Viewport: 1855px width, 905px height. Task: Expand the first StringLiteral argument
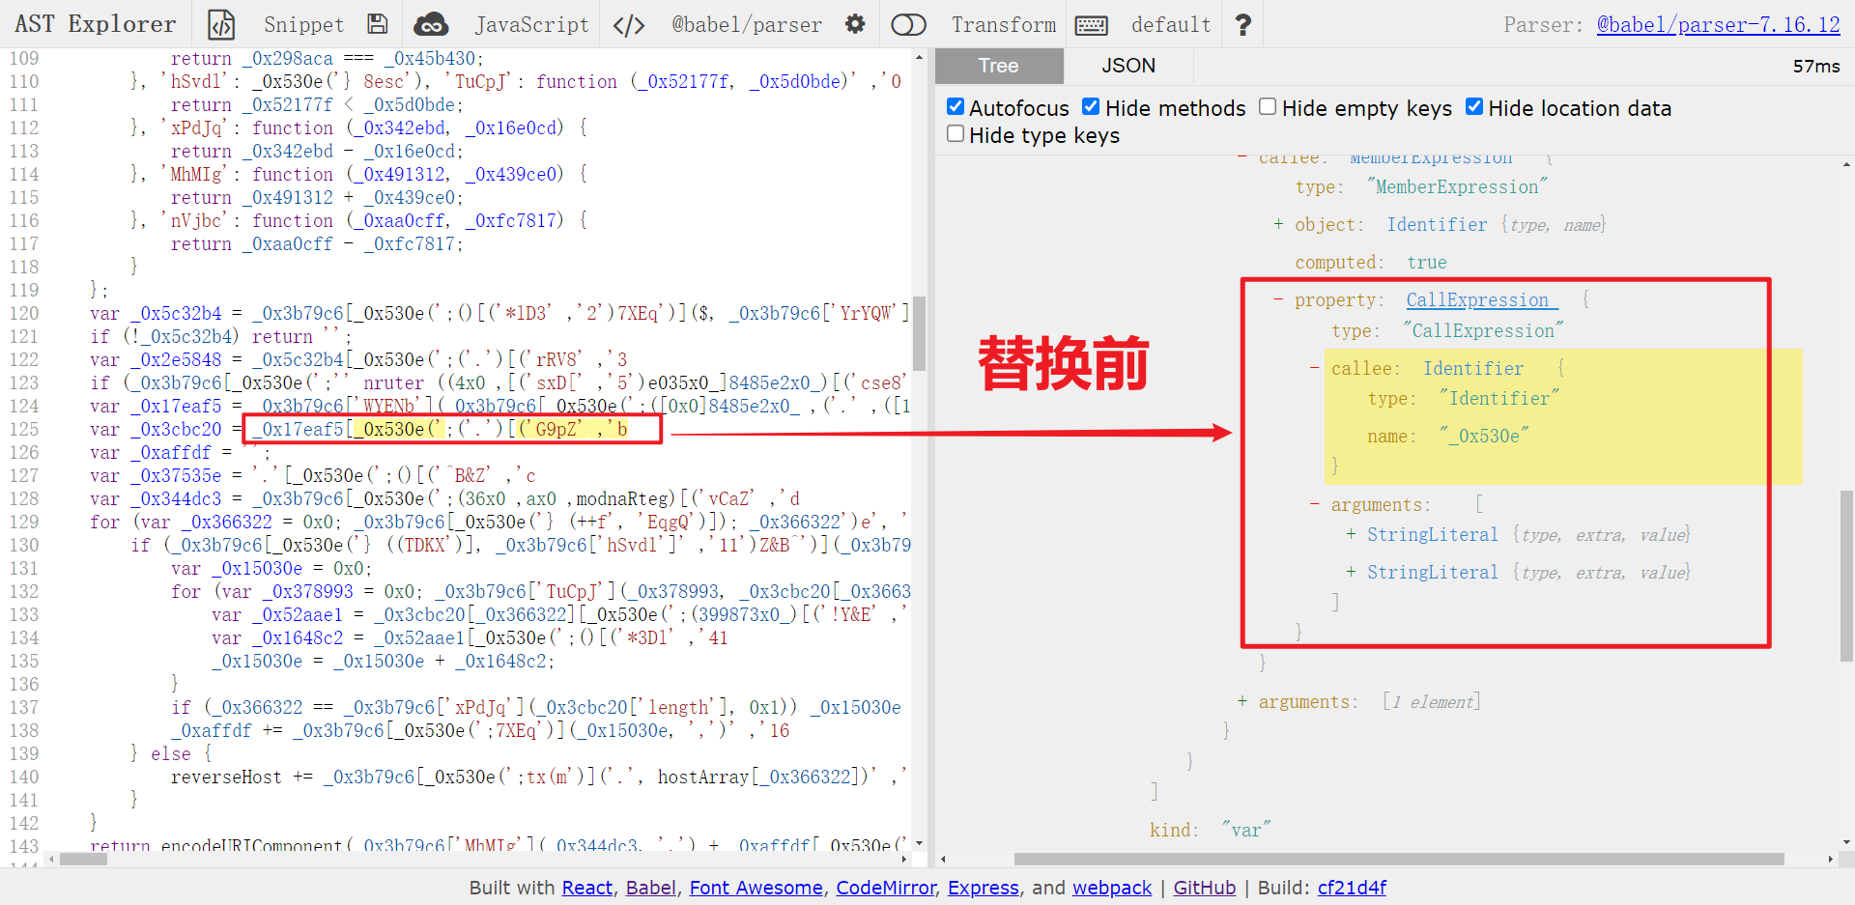[1351, 534]
